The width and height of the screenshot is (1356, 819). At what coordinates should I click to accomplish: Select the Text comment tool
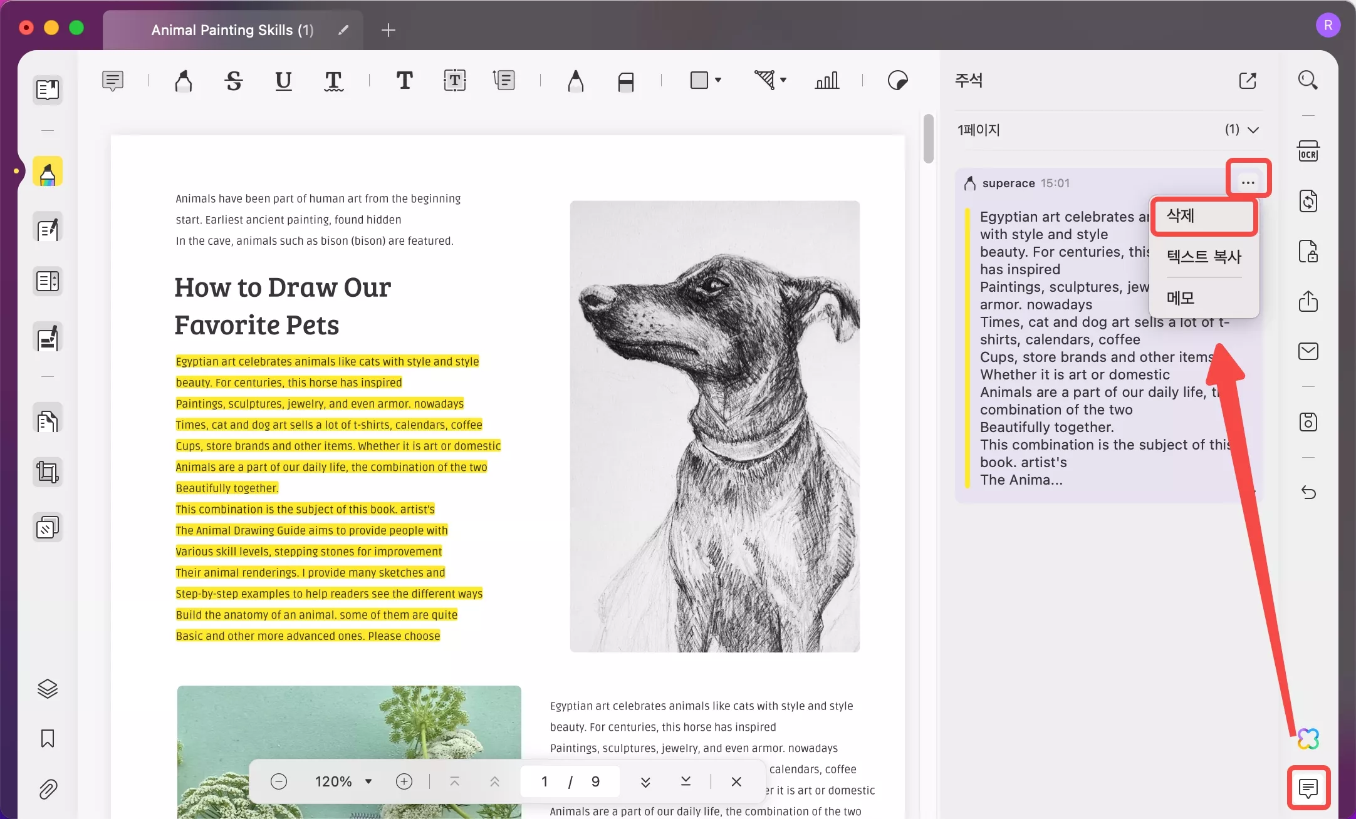coord(404,80)
